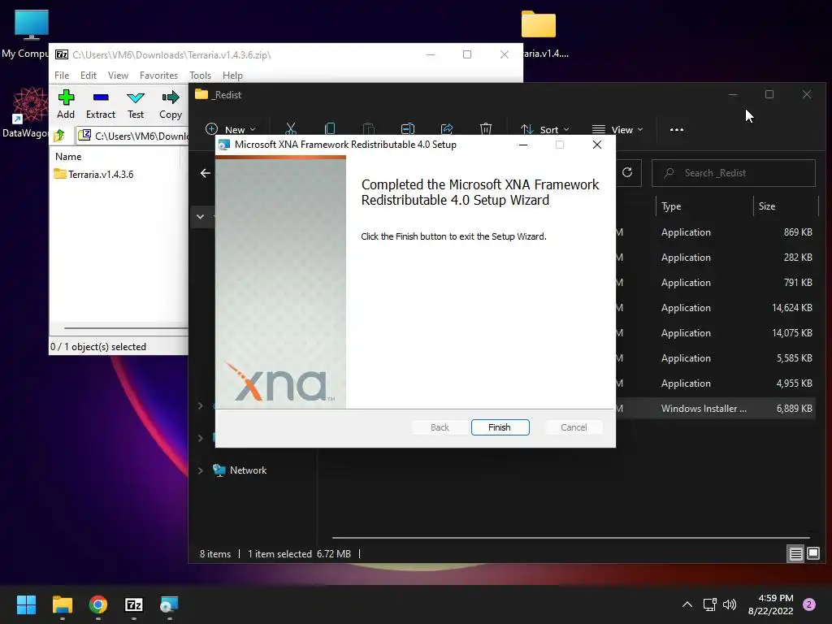The width and height of the screenshot is (832, 624).
Task: Click the volume icon in system tray
Action: (x=730, y=604)
